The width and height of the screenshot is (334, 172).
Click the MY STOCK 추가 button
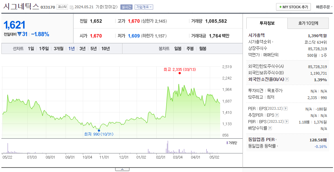pos(294,7)
